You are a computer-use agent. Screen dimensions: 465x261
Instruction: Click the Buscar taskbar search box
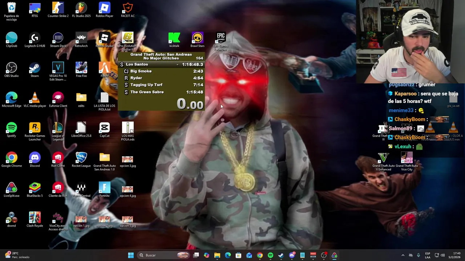point(164,255)
